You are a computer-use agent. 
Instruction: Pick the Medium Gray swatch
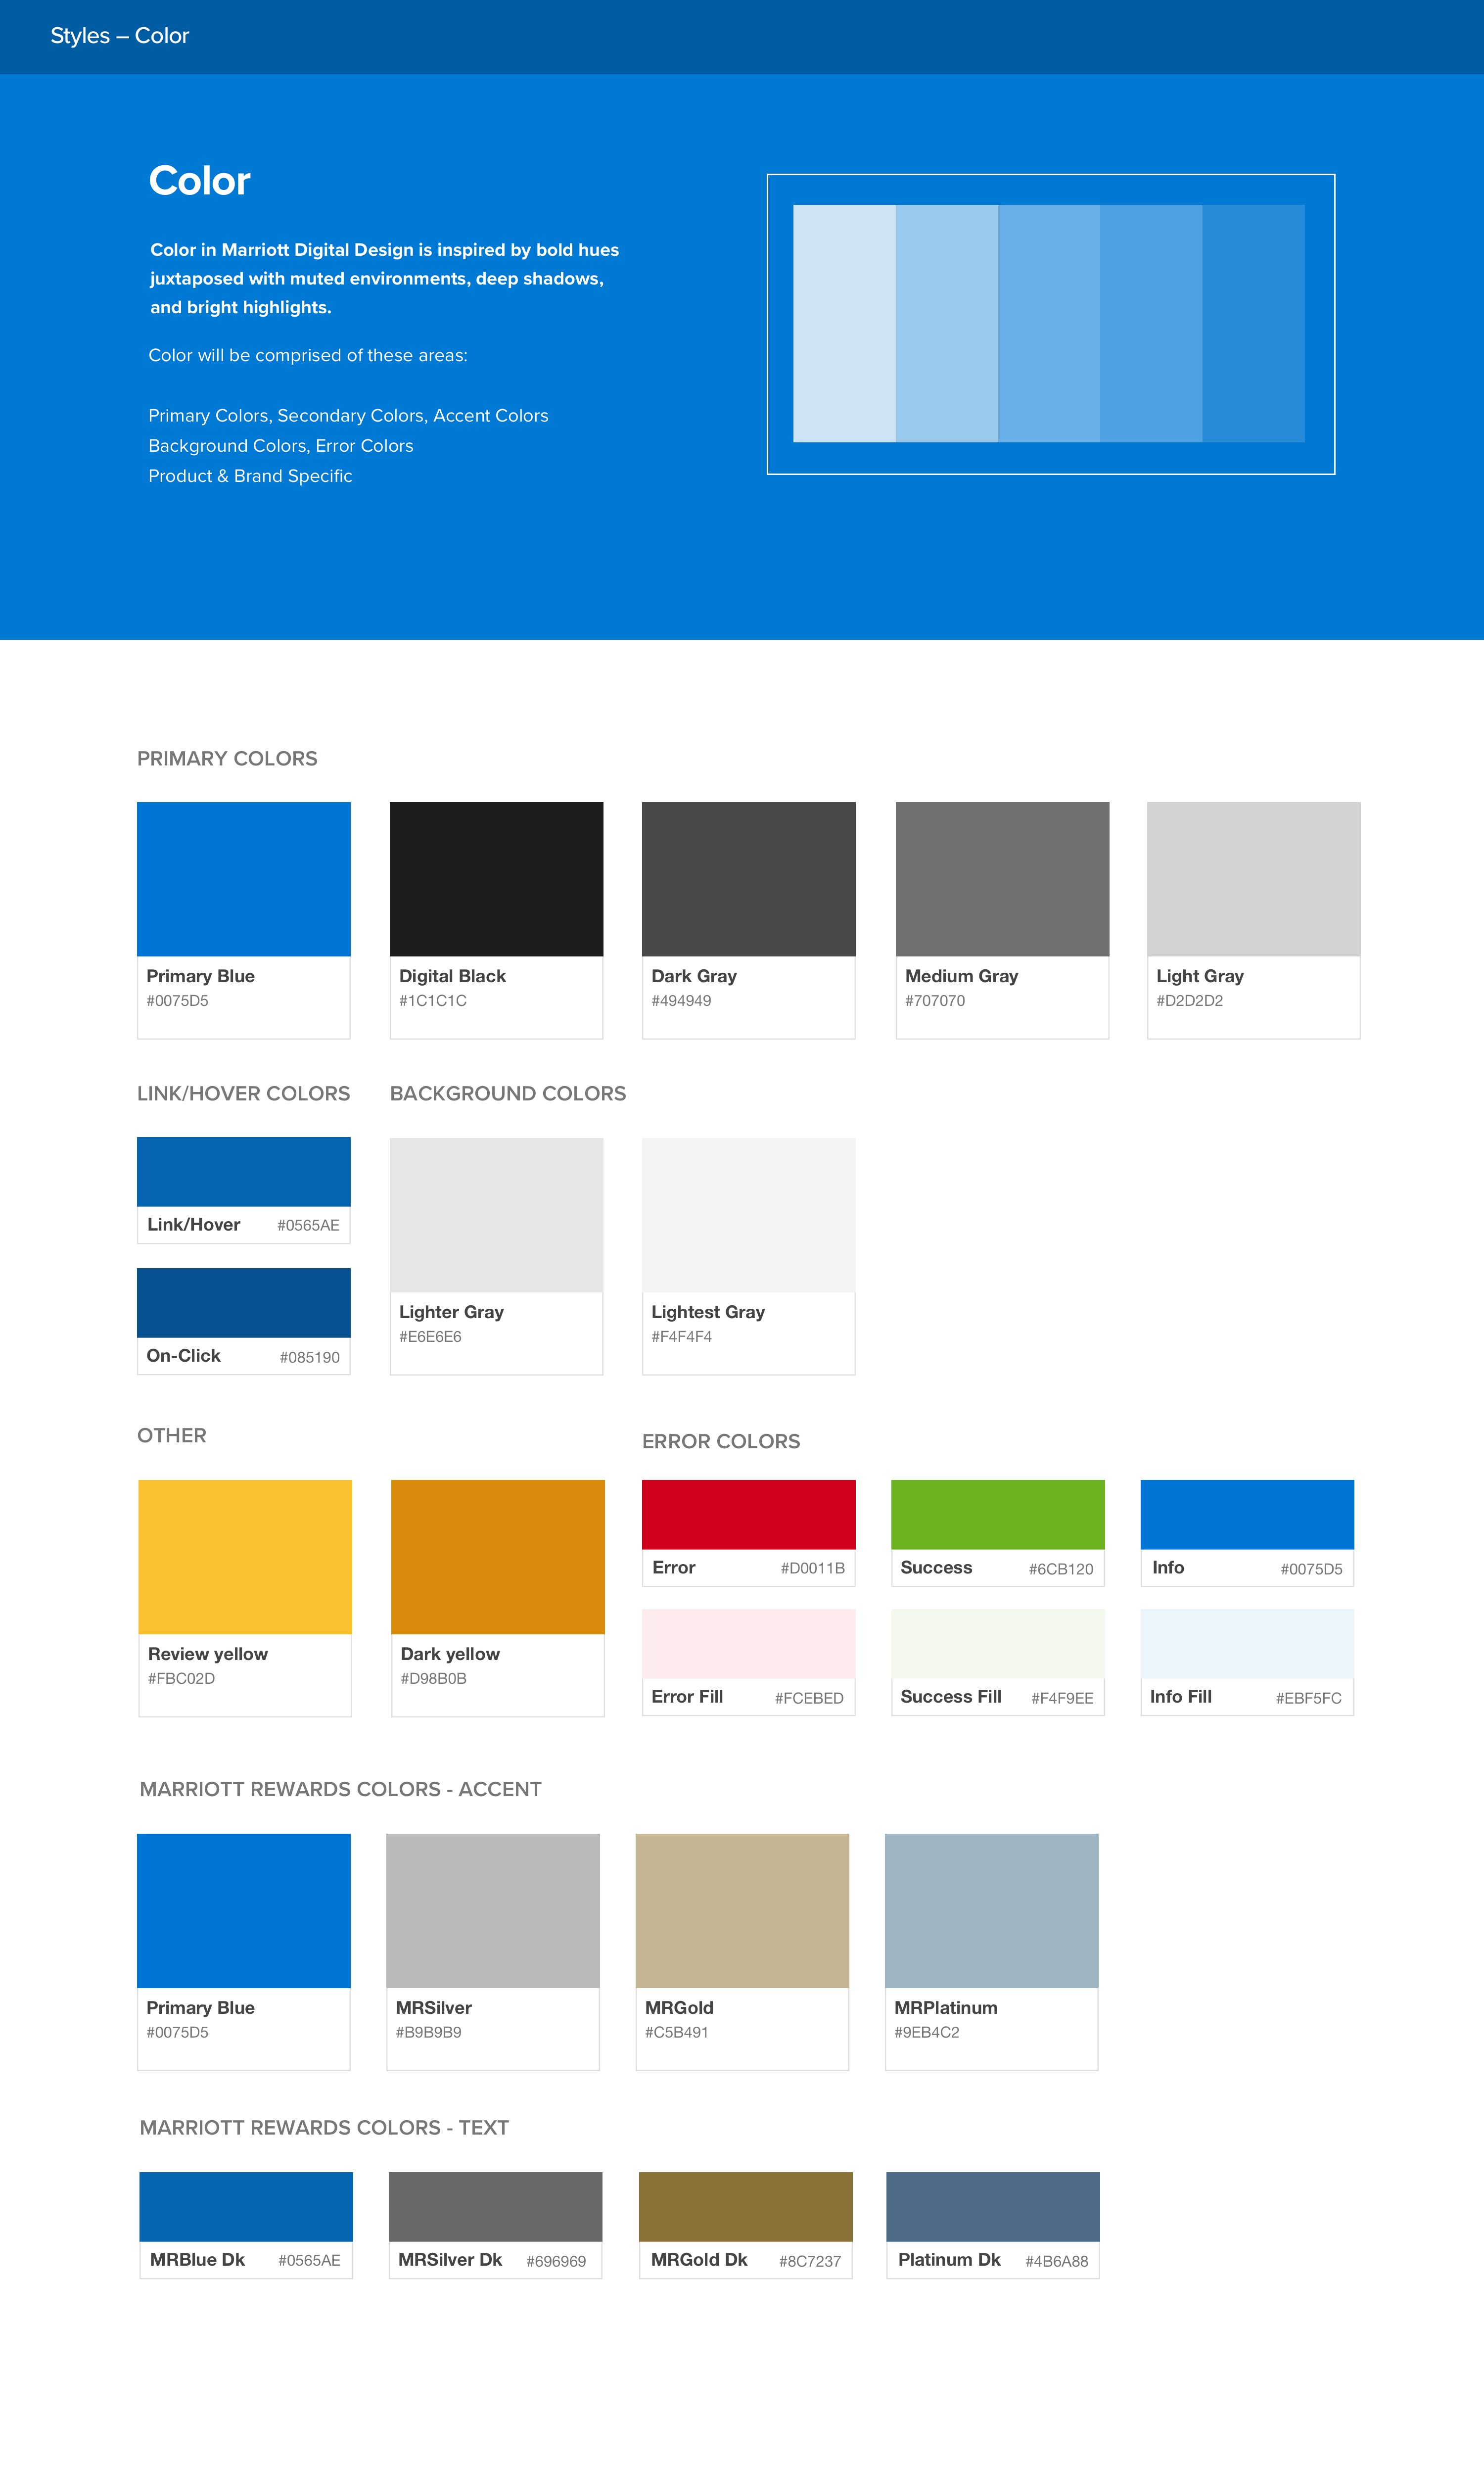pos(1002,878)
